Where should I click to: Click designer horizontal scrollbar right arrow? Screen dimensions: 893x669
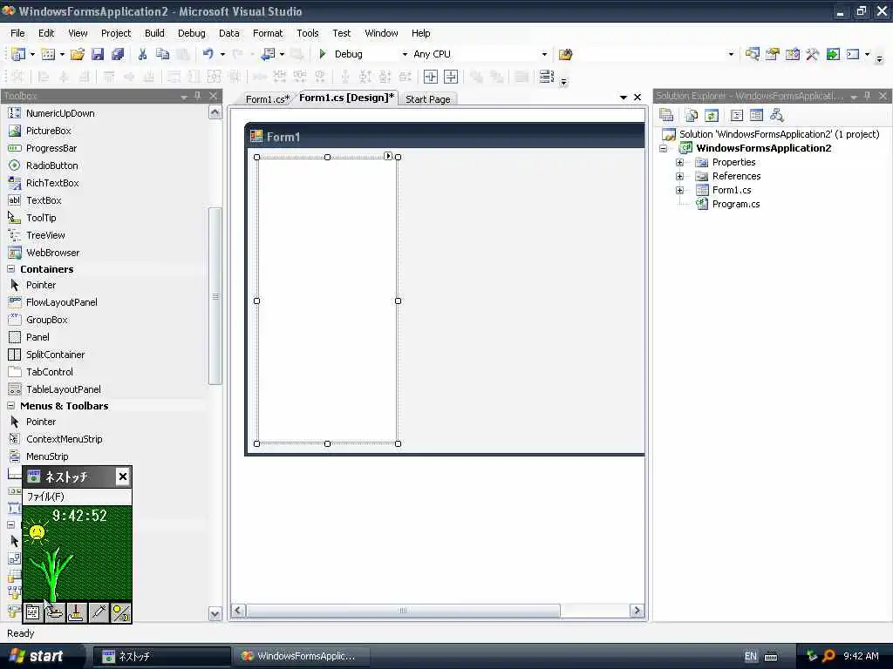(637, 611)
